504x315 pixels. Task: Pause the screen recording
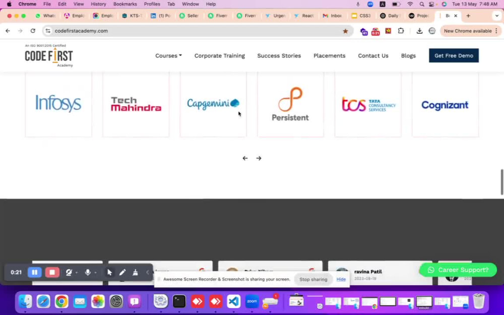[34, 272]
